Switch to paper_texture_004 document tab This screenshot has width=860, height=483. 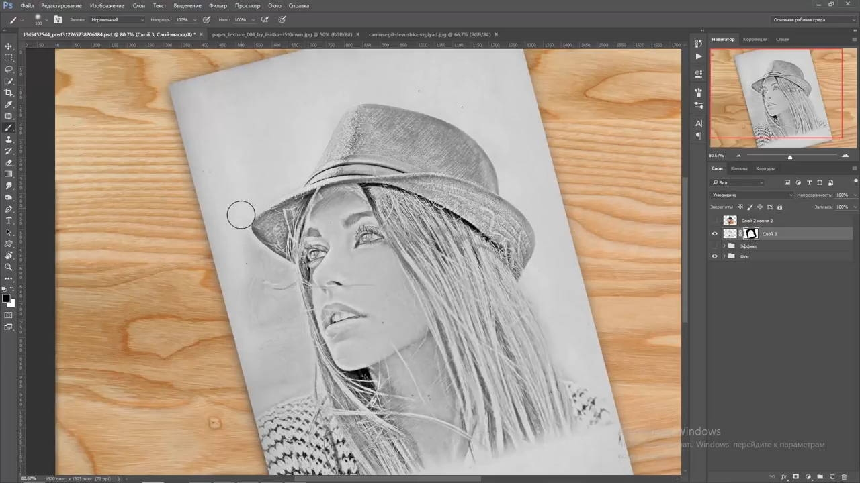(283, 34)
